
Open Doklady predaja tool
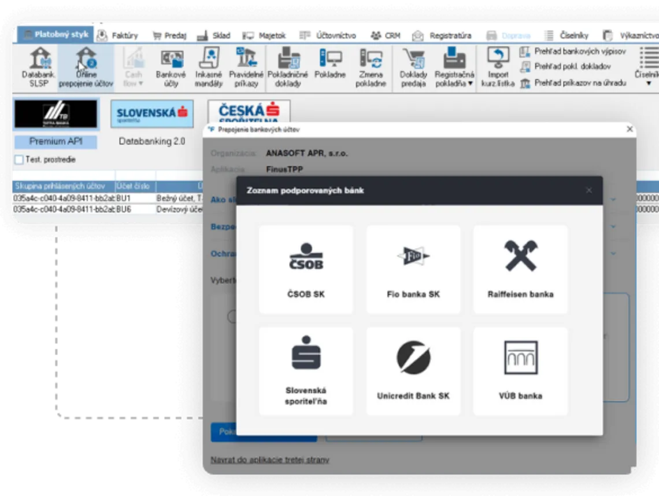click(413, 67)
